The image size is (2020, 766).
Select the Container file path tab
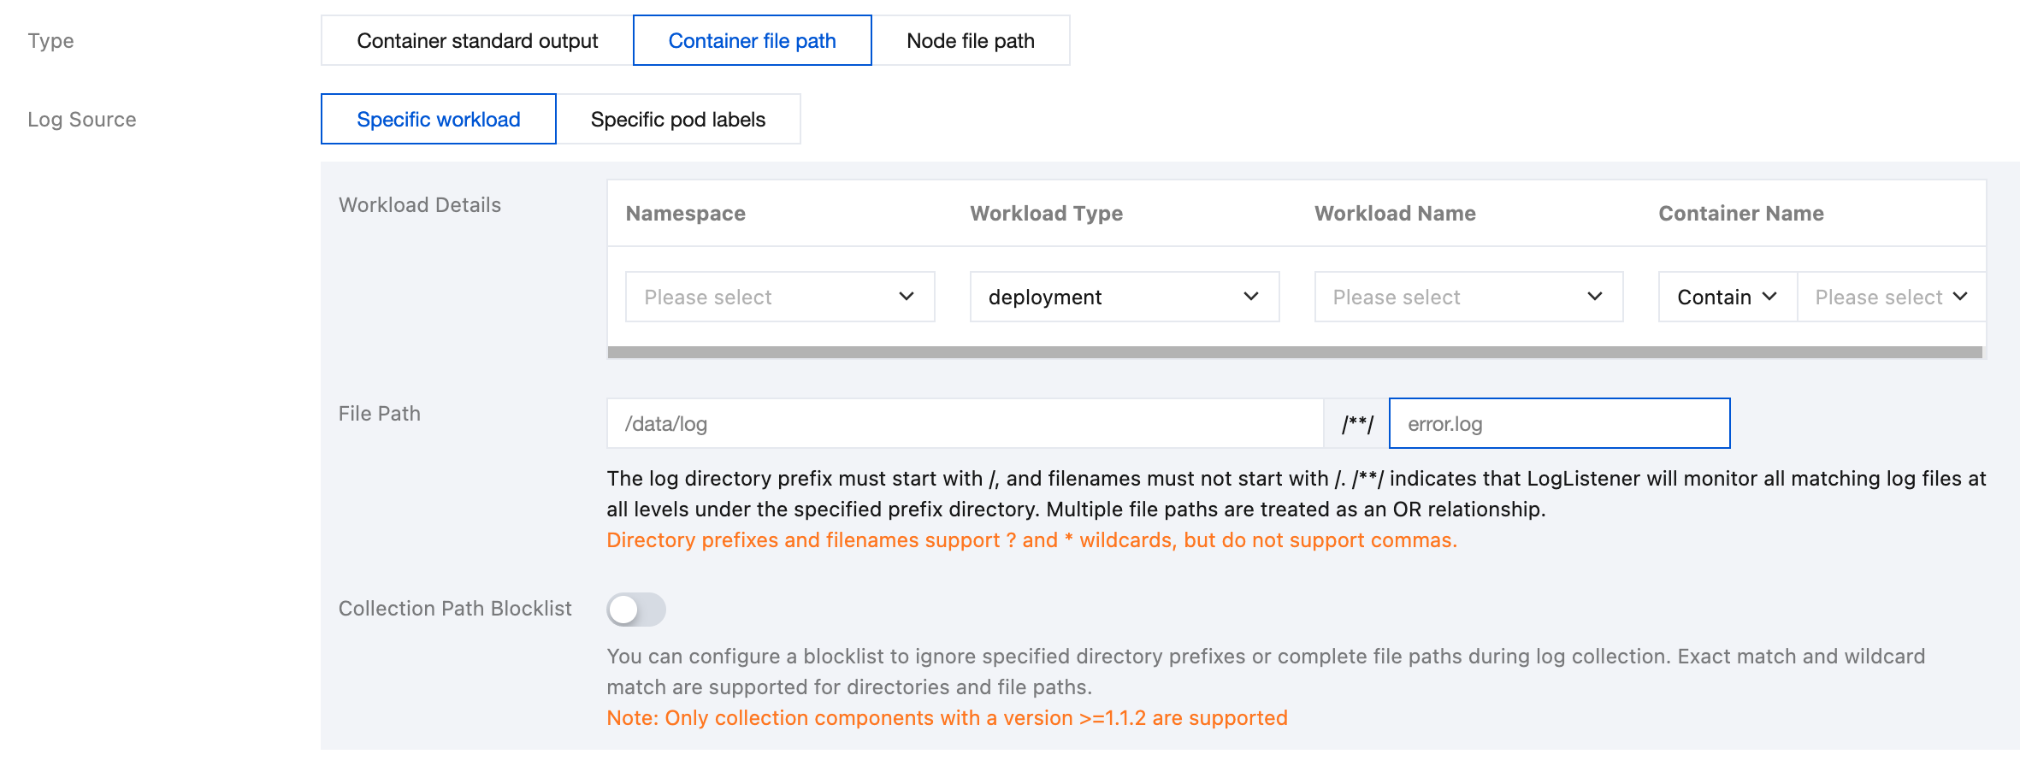click(x=752, y=41)
